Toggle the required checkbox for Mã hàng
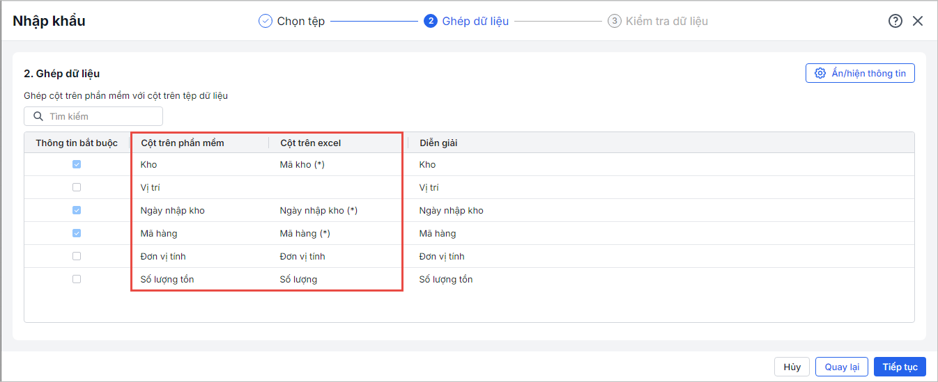The width and height of the screenshot is (938, 382). click(x=77, y=233)
